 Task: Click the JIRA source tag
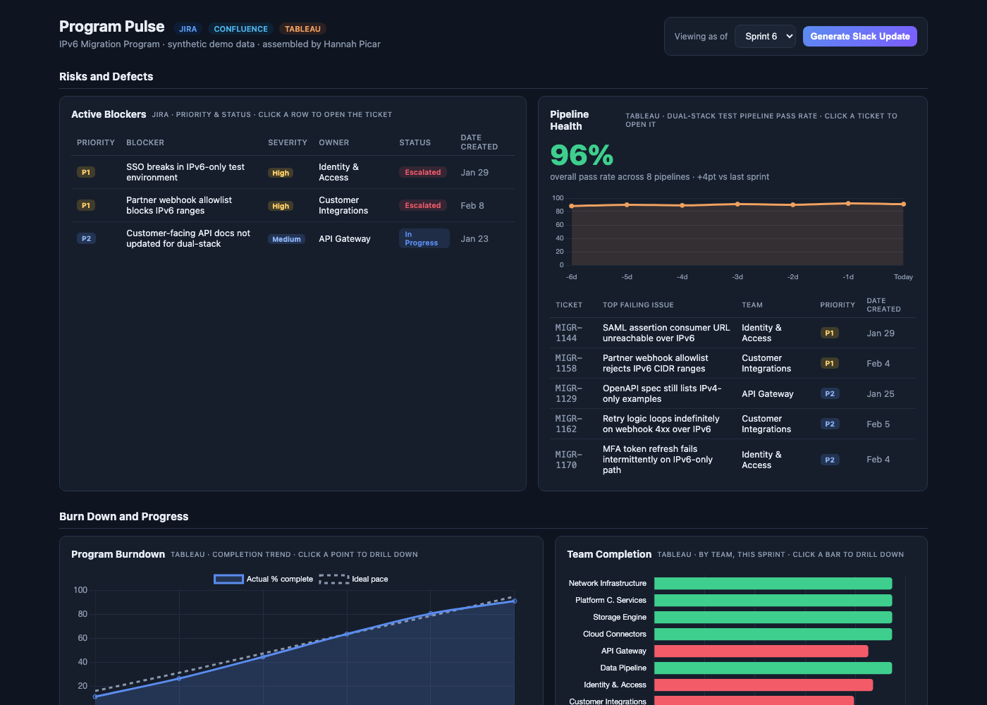(188, 29)
